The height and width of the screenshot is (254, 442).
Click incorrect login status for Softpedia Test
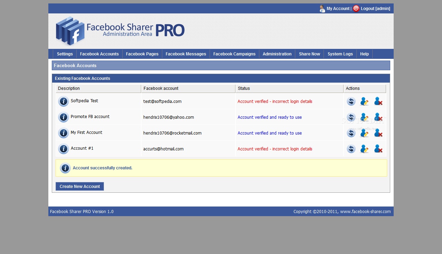[x=275, y=102]
